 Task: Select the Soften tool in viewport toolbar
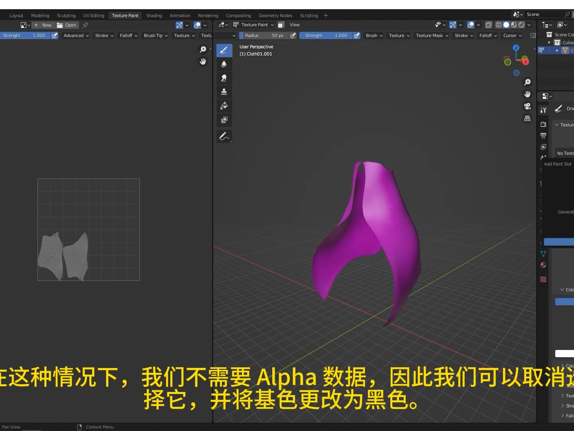click(224, 64)
